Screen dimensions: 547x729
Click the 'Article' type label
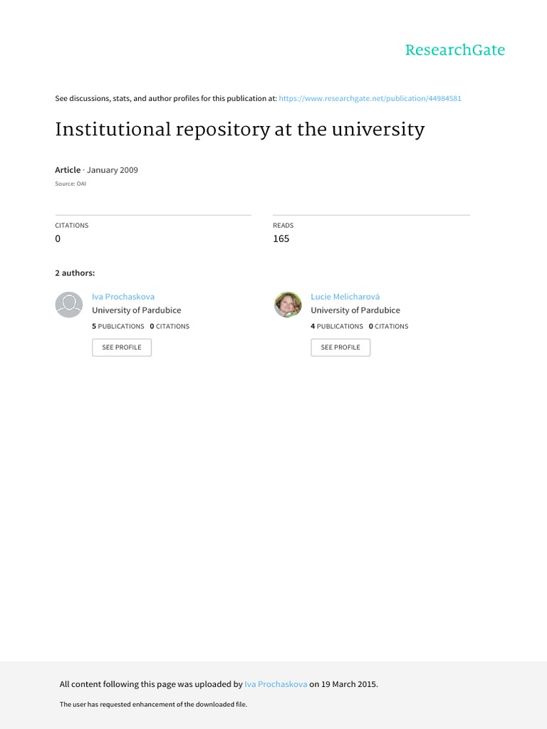point(68,170)
